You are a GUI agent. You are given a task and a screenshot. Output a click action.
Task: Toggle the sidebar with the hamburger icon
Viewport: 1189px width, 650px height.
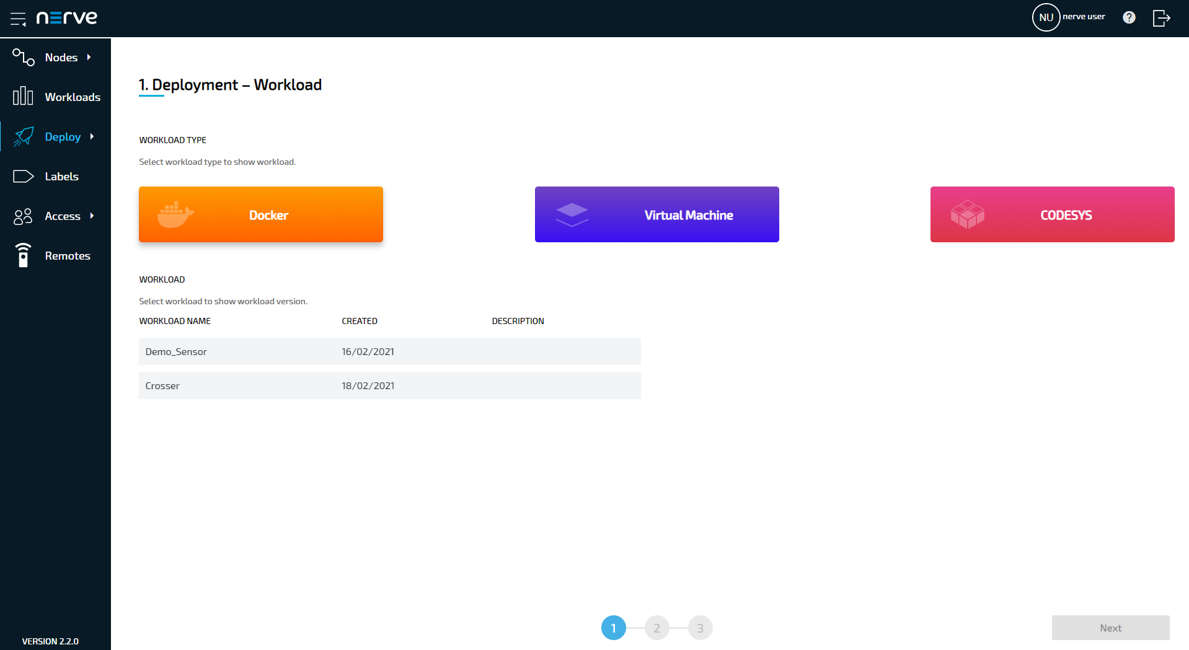pos(18,19)
